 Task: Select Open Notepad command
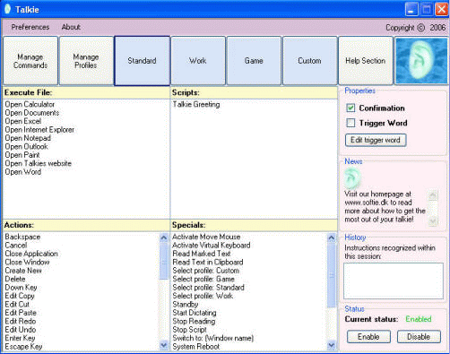tap(28, 138)
